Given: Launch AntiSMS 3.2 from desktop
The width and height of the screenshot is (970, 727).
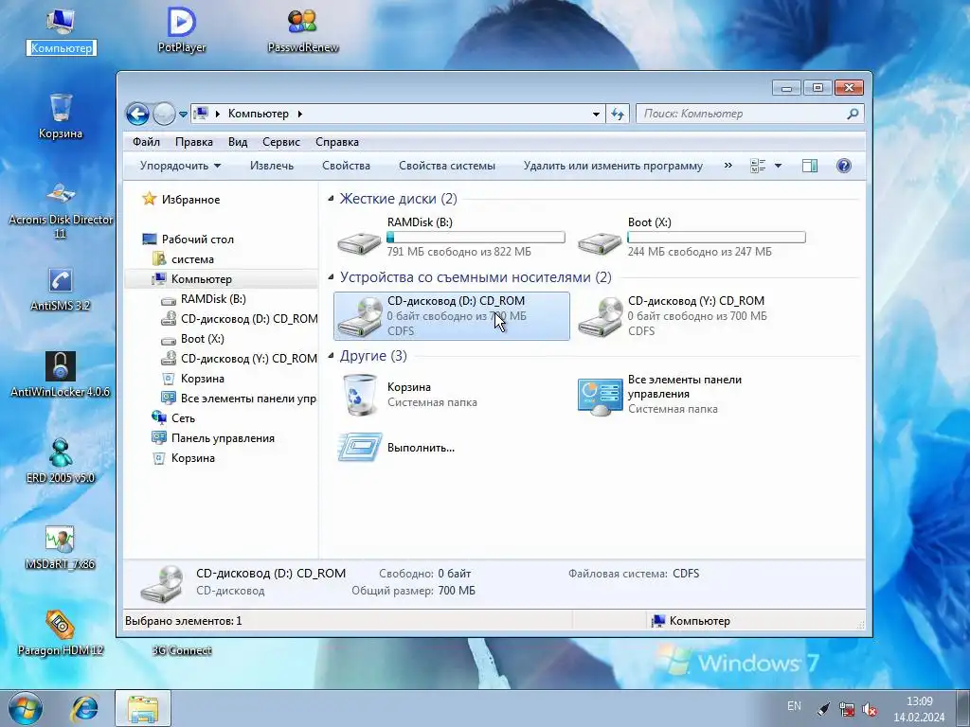Looking at the screenshot, I should (x=60, y=290).
